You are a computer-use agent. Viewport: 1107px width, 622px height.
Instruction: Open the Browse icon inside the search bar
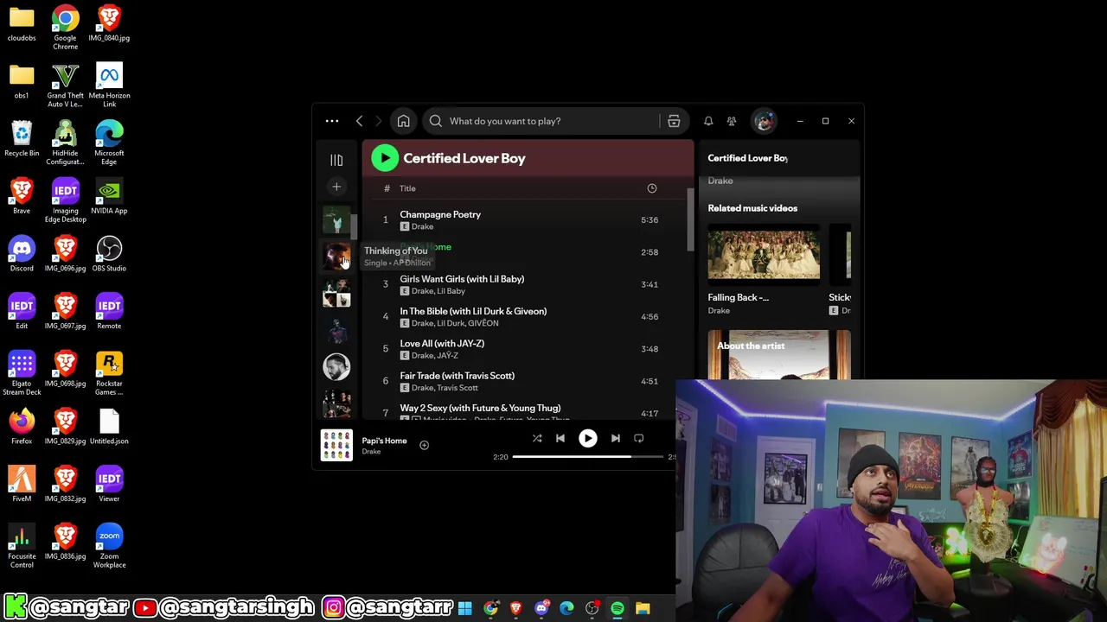tap(674, 121)
